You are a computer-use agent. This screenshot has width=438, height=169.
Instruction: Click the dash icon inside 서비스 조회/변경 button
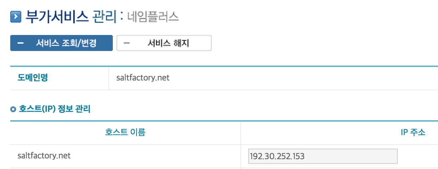pyautogui.click(x=21, y=43)
